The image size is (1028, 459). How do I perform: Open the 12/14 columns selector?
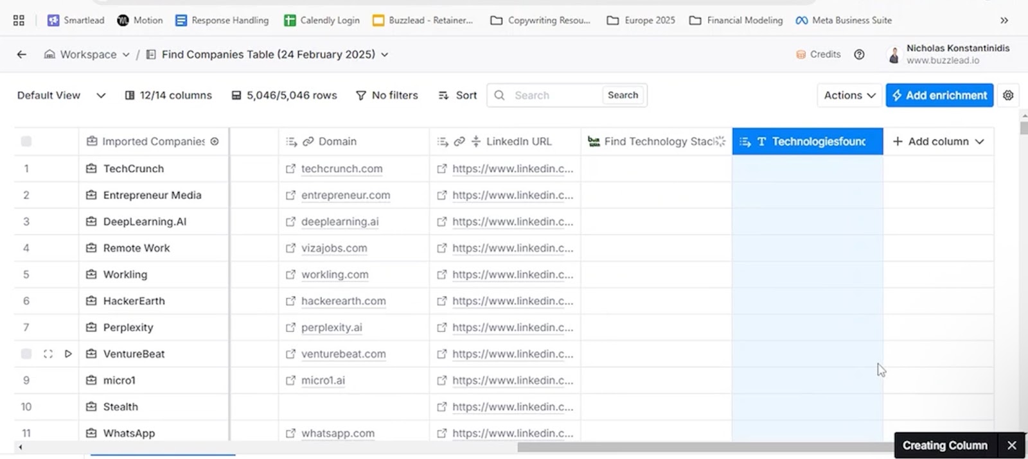pos(168,95)
